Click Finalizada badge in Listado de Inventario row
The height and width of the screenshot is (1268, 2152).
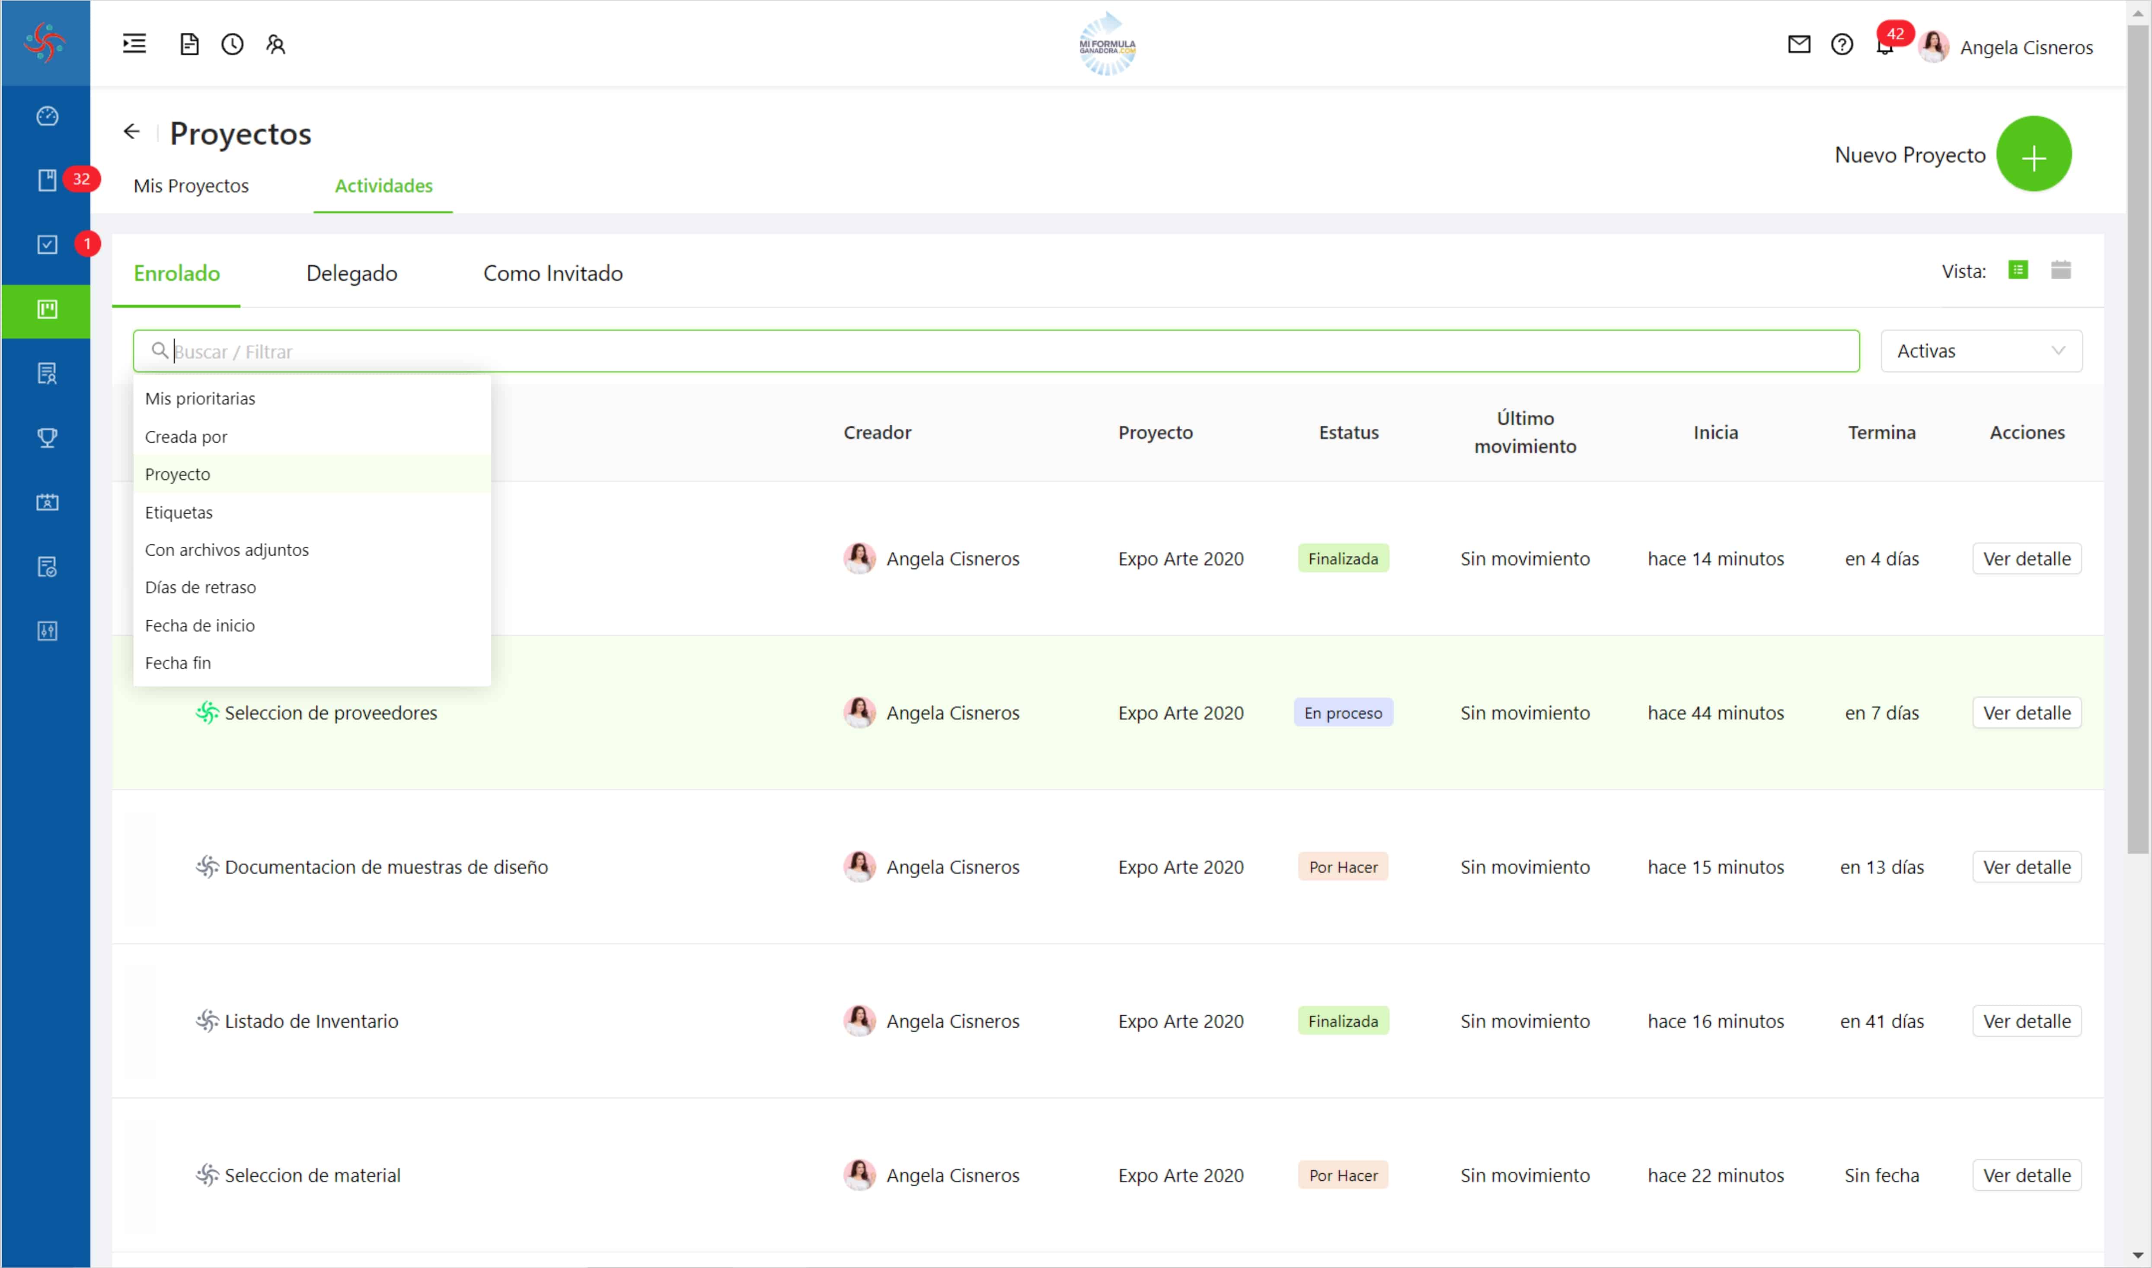(1343, 1021)
